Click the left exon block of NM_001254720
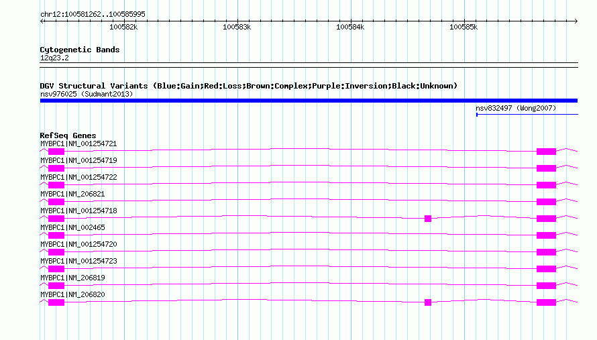Screen dimensions: 597x340 coord(56,252)
